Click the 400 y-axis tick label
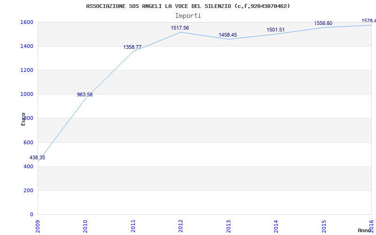 pyautogui.click(x=28, y=166)
